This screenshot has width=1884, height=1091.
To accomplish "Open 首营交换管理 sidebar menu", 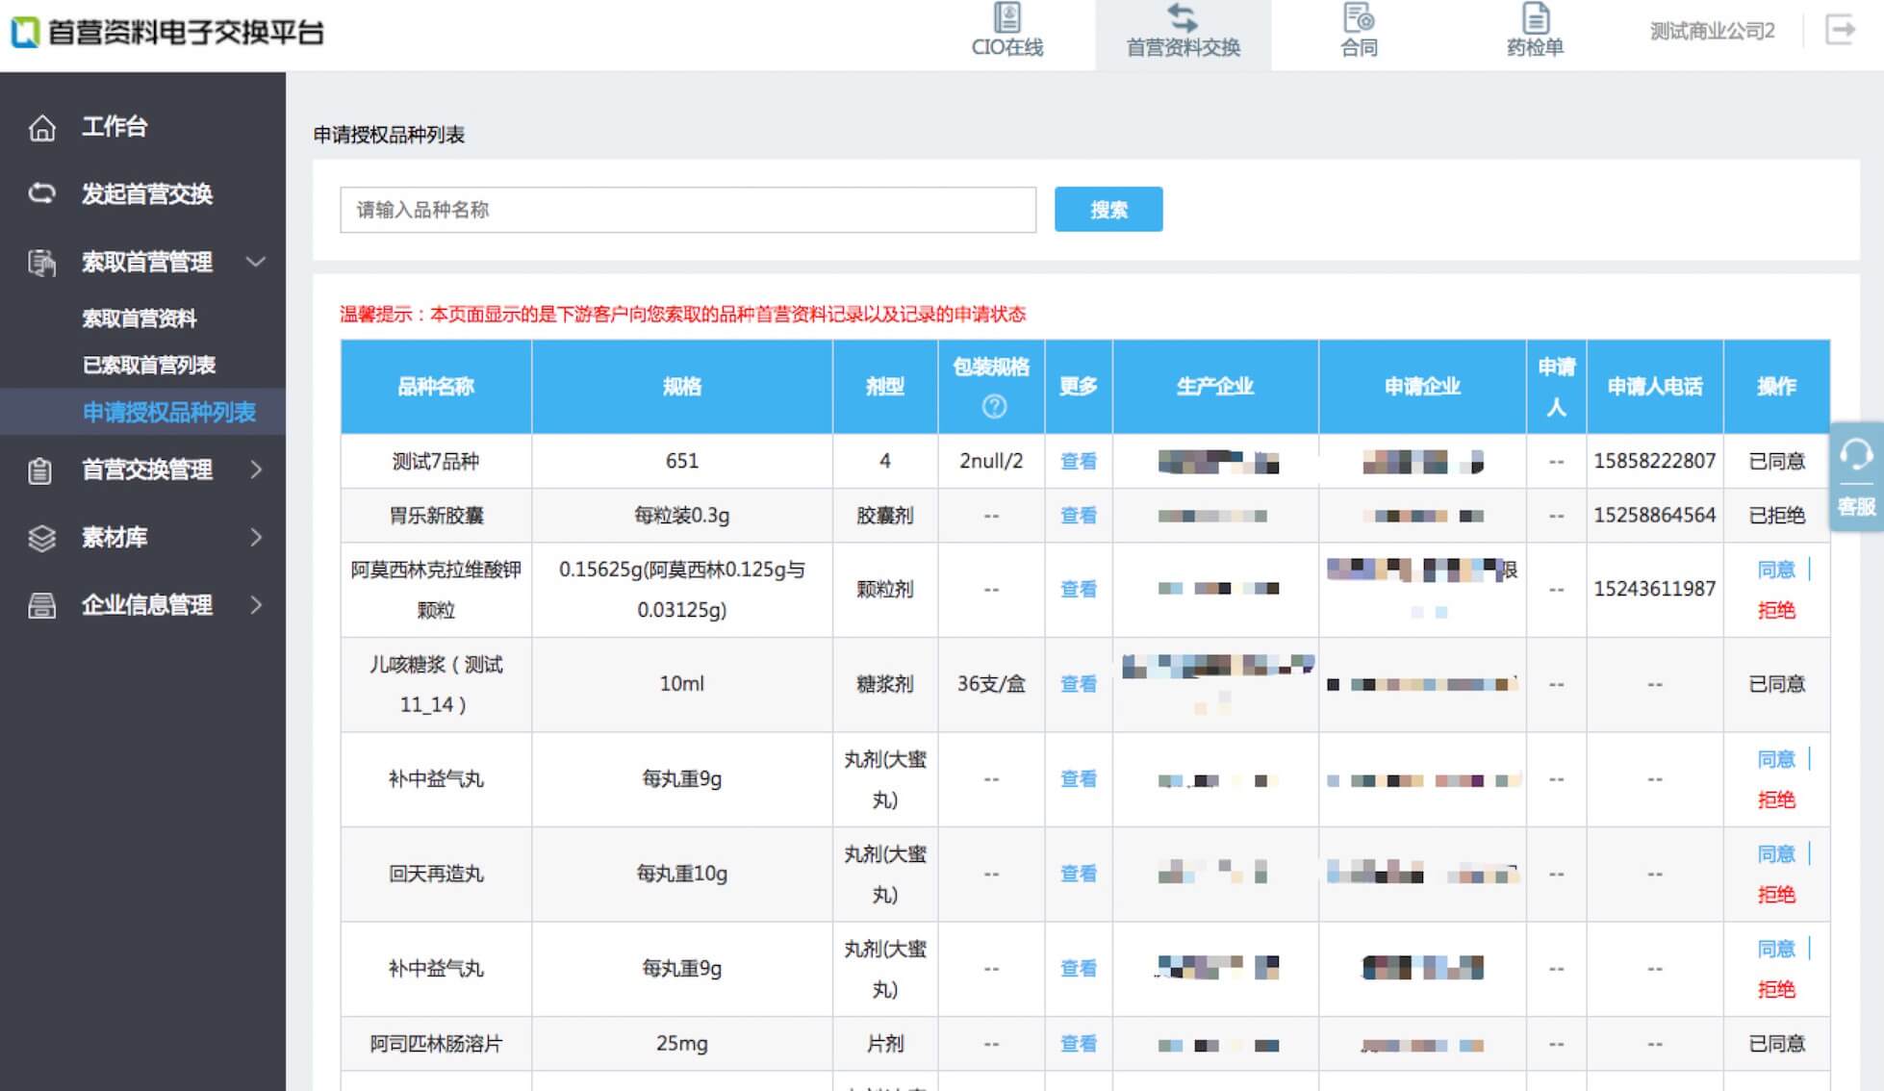I will 147,469.
